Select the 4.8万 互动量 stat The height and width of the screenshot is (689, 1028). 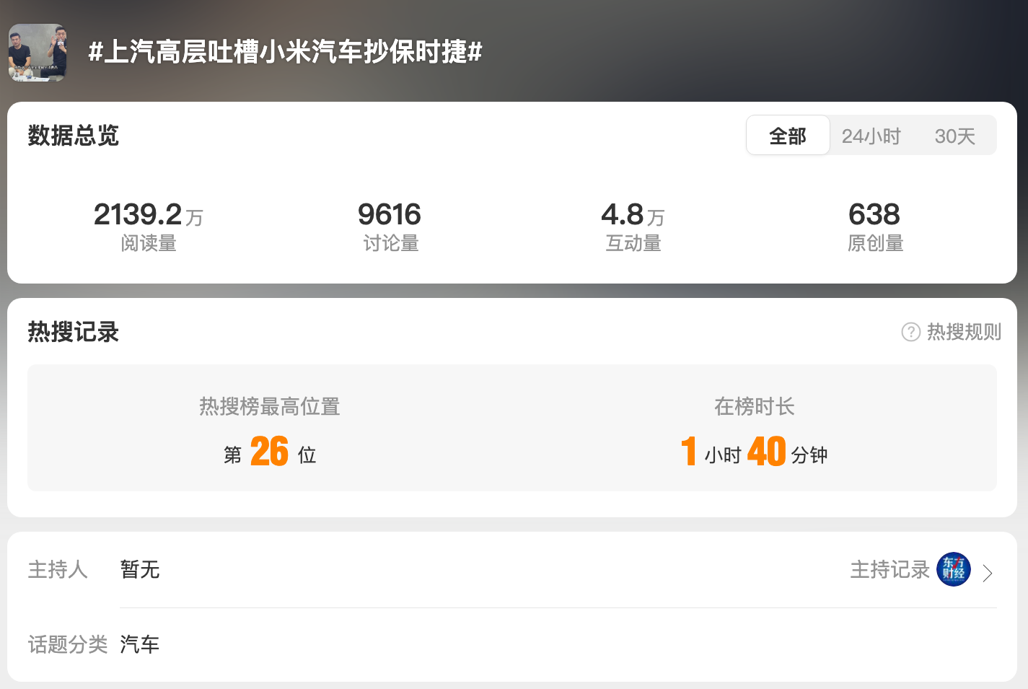click(x=633, y=226)
